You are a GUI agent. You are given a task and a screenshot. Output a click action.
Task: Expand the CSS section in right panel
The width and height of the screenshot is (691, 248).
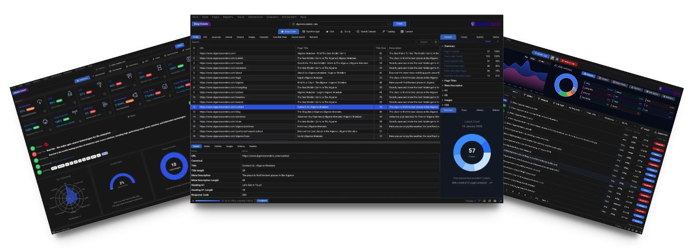(x=471, y=104)
